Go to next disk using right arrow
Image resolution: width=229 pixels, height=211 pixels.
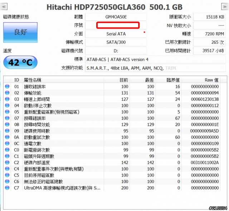(x=224, y=7)
